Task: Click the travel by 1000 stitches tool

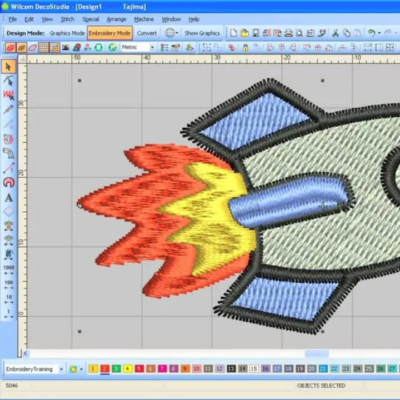Action: coord(9,269)
